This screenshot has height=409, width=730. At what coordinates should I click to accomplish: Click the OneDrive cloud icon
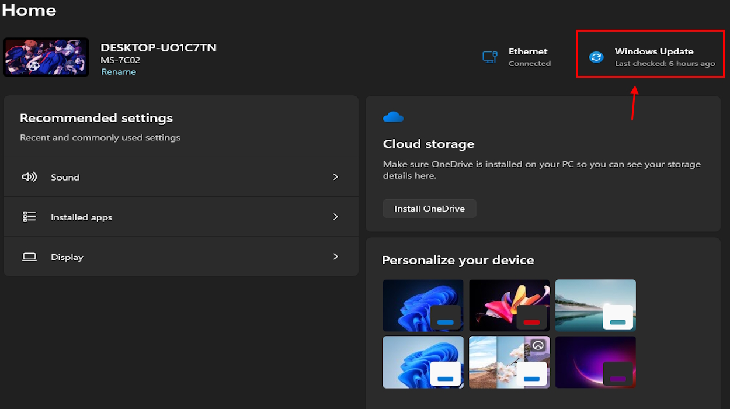click(393, 117)
